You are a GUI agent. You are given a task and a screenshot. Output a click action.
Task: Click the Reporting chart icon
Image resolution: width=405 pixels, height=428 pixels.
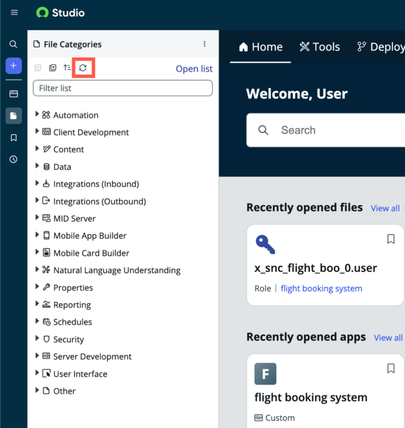coord(46,304)
